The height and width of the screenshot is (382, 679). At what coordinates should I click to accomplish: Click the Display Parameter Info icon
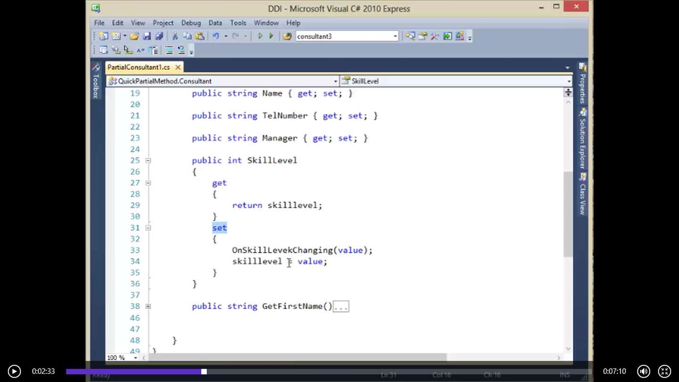click(116, 50)
